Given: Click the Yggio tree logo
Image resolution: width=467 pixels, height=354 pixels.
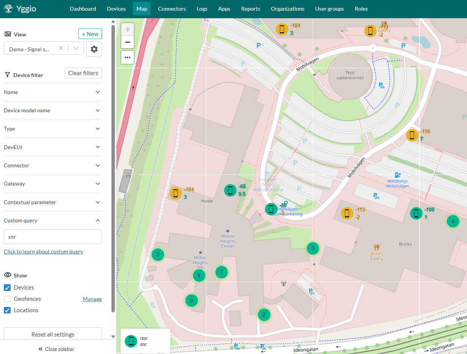Looking at the screenshot, I should tap(8, 9).
